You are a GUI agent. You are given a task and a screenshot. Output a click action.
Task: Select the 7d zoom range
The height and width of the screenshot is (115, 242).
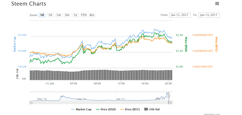click(50, 15)
